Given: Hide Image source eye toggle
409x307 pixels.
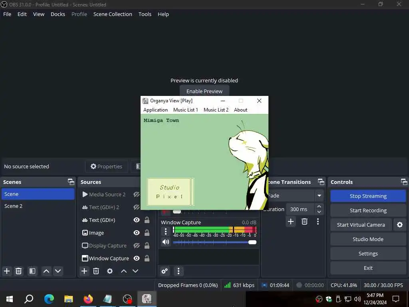Looking at the screenshot, I should [x=137, y=233].
